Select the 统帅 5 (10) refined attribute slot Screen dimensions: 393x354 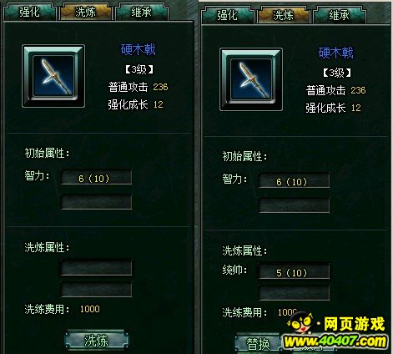(295, 272)
